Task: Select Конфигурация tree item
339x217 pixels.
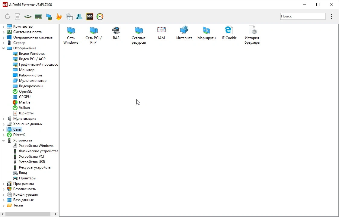Action: (25, 194)
